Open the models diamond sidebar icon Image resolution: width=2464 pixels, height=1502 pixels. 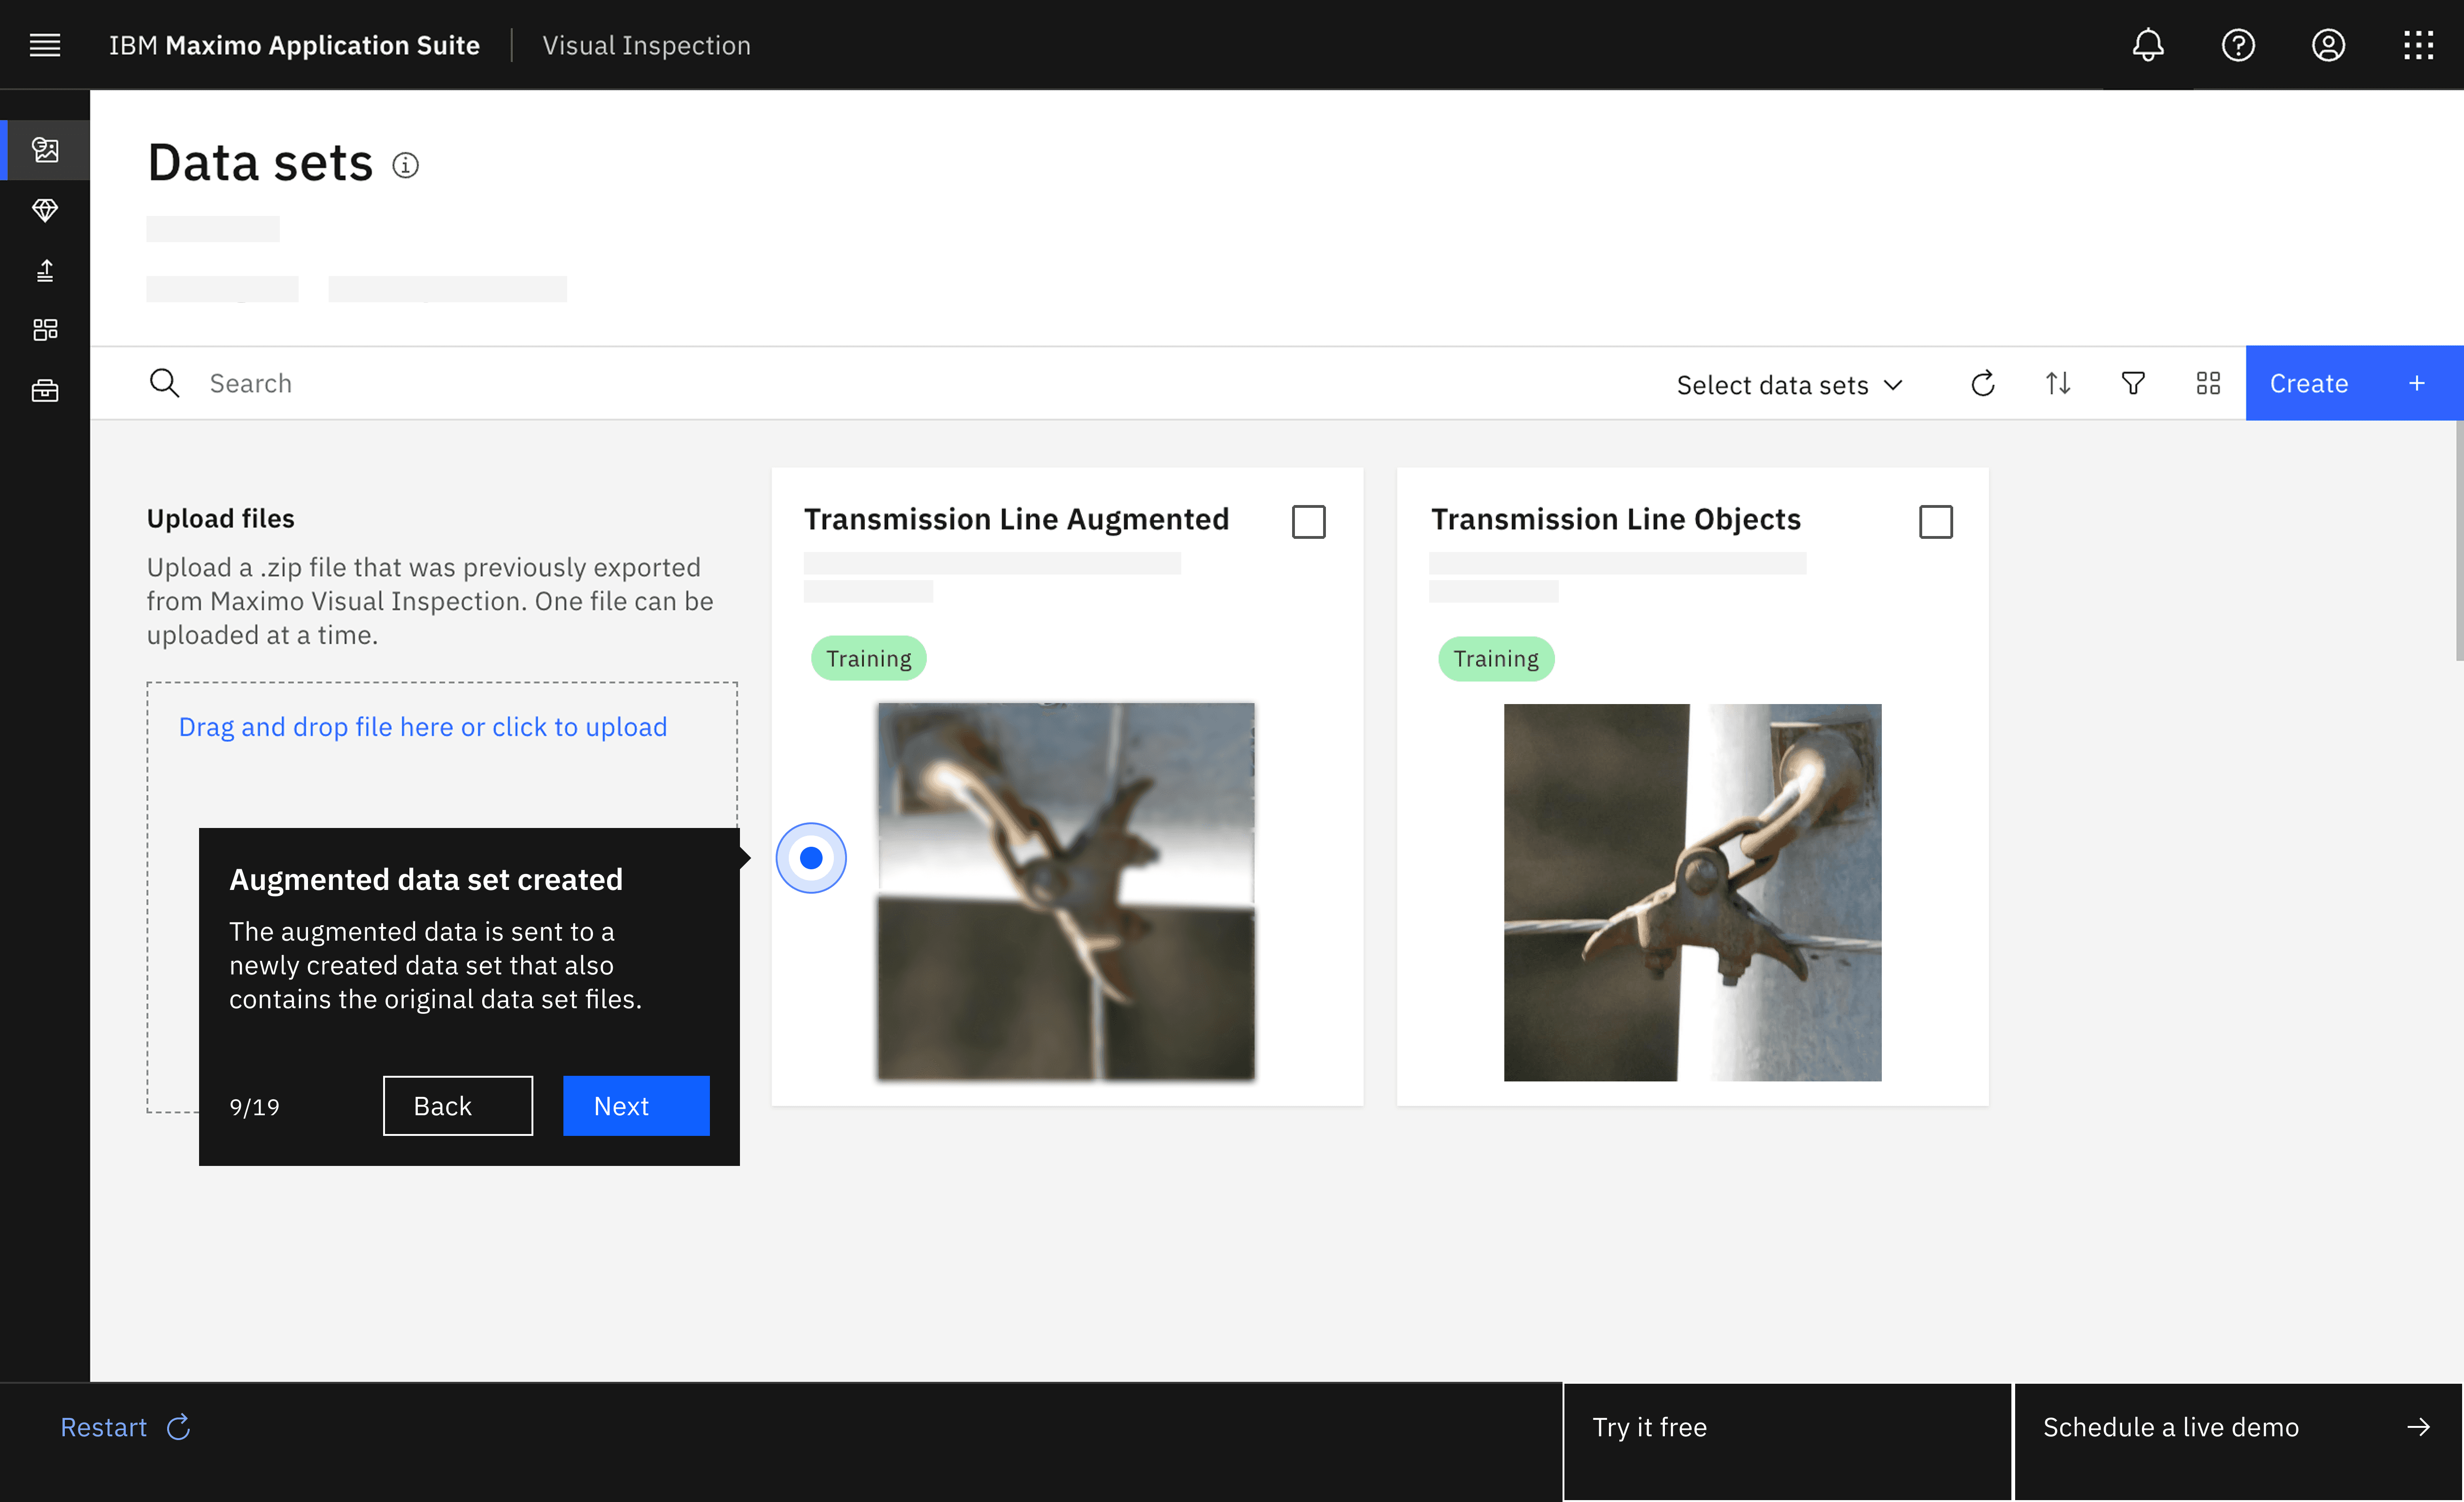point(45,210)
